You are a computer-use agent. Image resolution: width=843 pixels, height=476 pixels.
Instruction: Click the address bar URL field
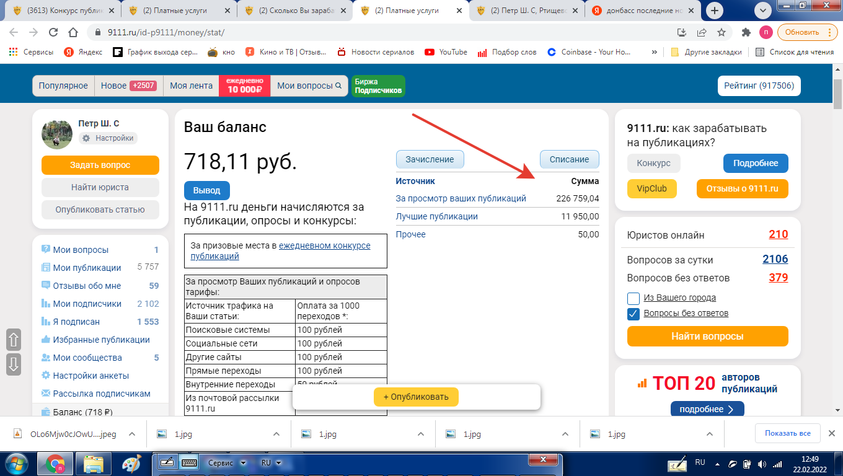(372, 32)
